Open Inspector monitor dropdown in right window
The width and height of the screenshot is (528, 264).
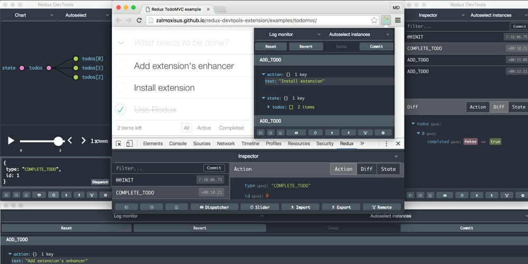(435, 15)
